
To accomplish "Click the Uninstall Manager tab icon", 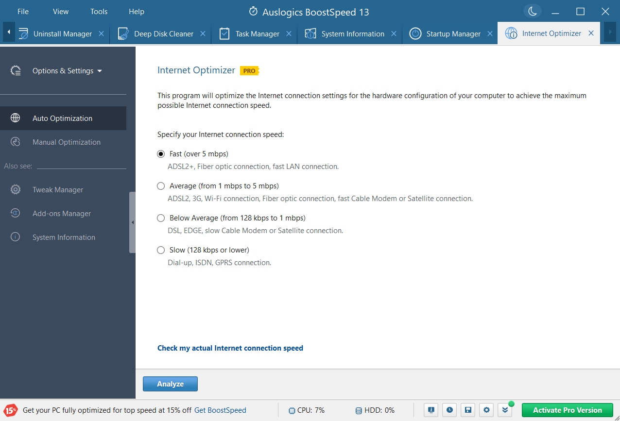I will coord(23,34).
